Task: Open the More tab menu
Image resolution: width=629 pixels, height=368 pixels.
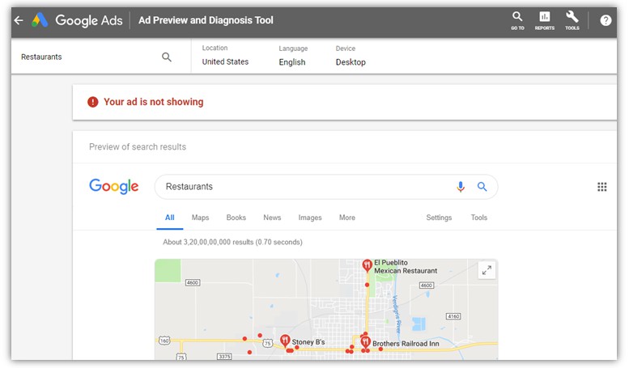Action: pyautogui.click(x=347, y=218)
